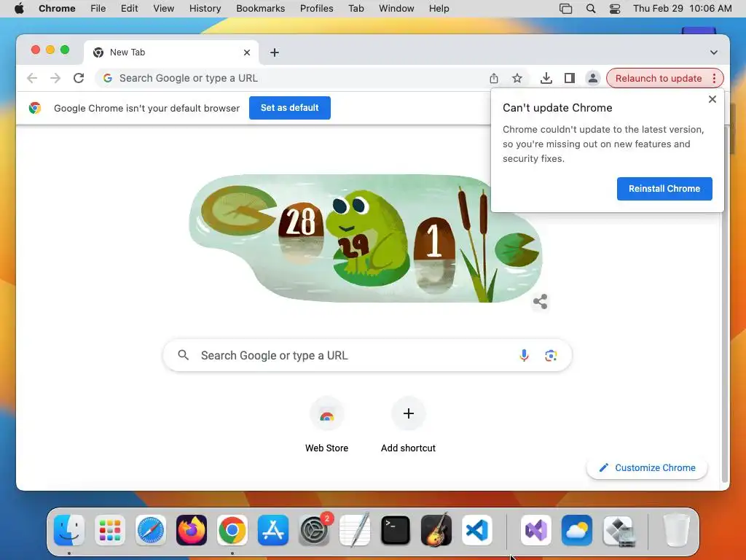Open a new tab with plus
Image resolution: width=746 pixels, height=560 pixels.
275,52
